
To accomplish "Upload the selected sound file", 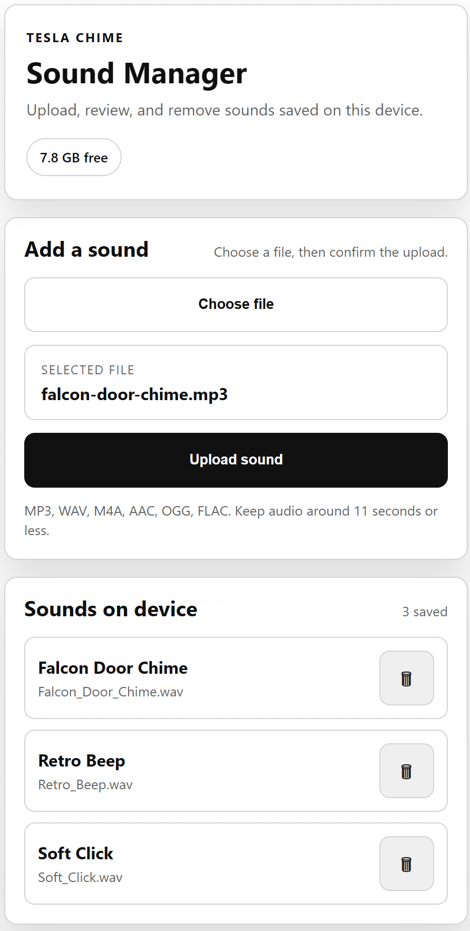I will [236, 460].
